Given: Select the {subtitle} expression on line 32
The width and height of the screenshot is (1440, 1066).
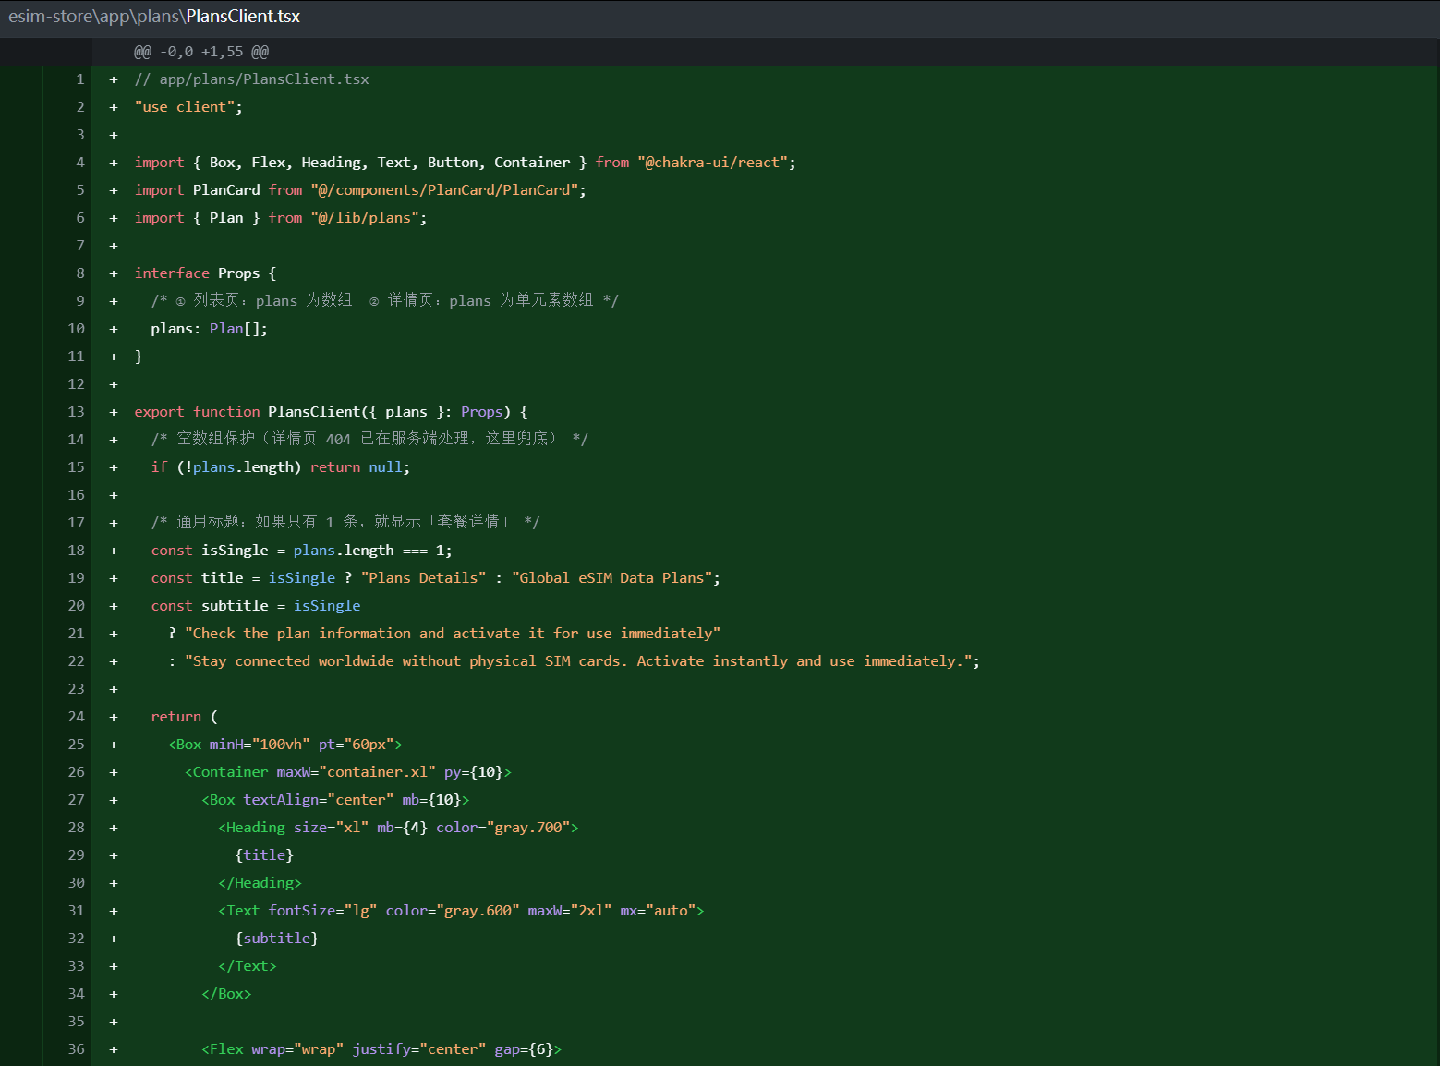Looking at the screenshot, I should 277,939.
